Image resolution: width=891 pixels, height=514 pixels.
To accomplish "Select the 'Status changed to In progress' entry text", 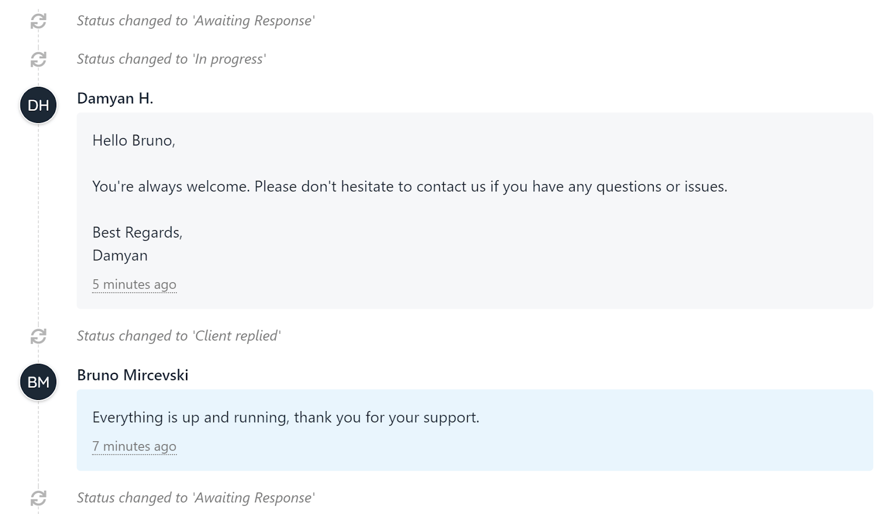I will [x=172, y=59].
